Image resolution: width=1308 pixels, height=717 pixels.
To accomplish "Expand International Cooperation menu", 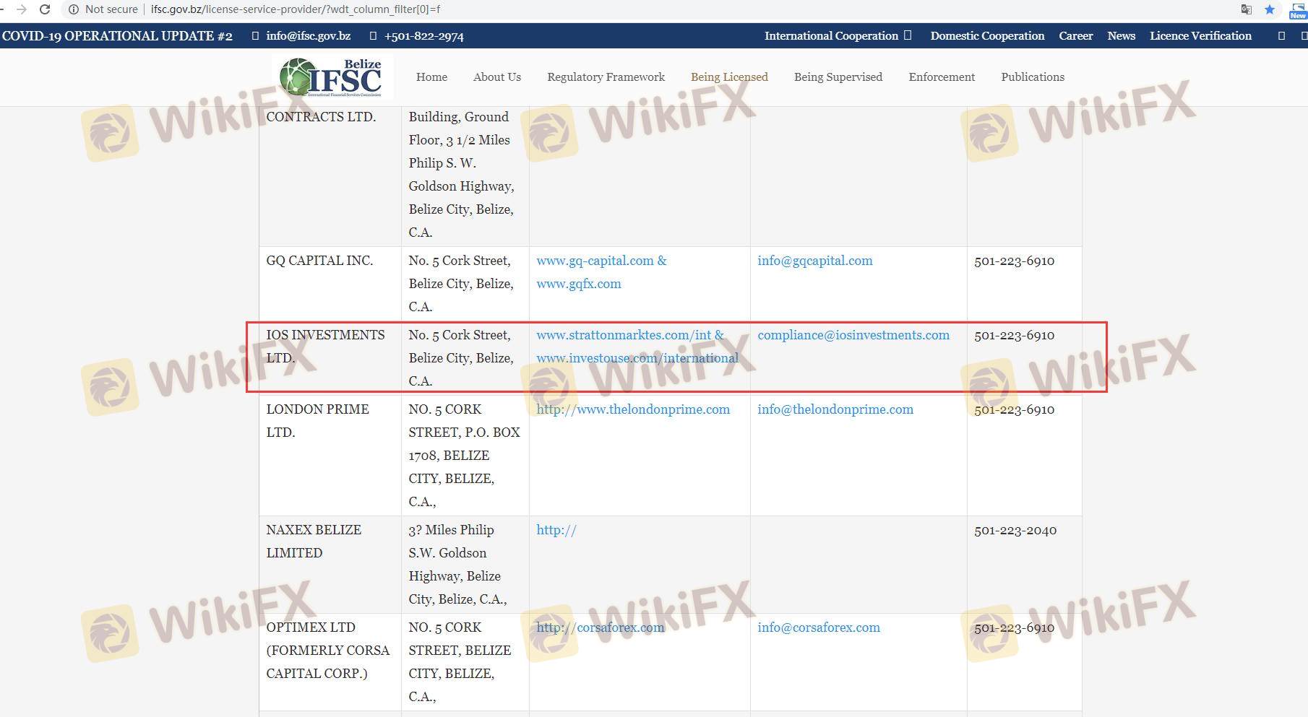I will [837, 35].
